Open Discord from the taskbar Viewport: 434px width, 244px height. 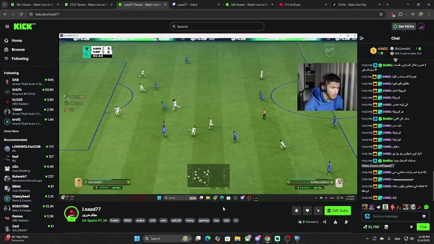257,239
